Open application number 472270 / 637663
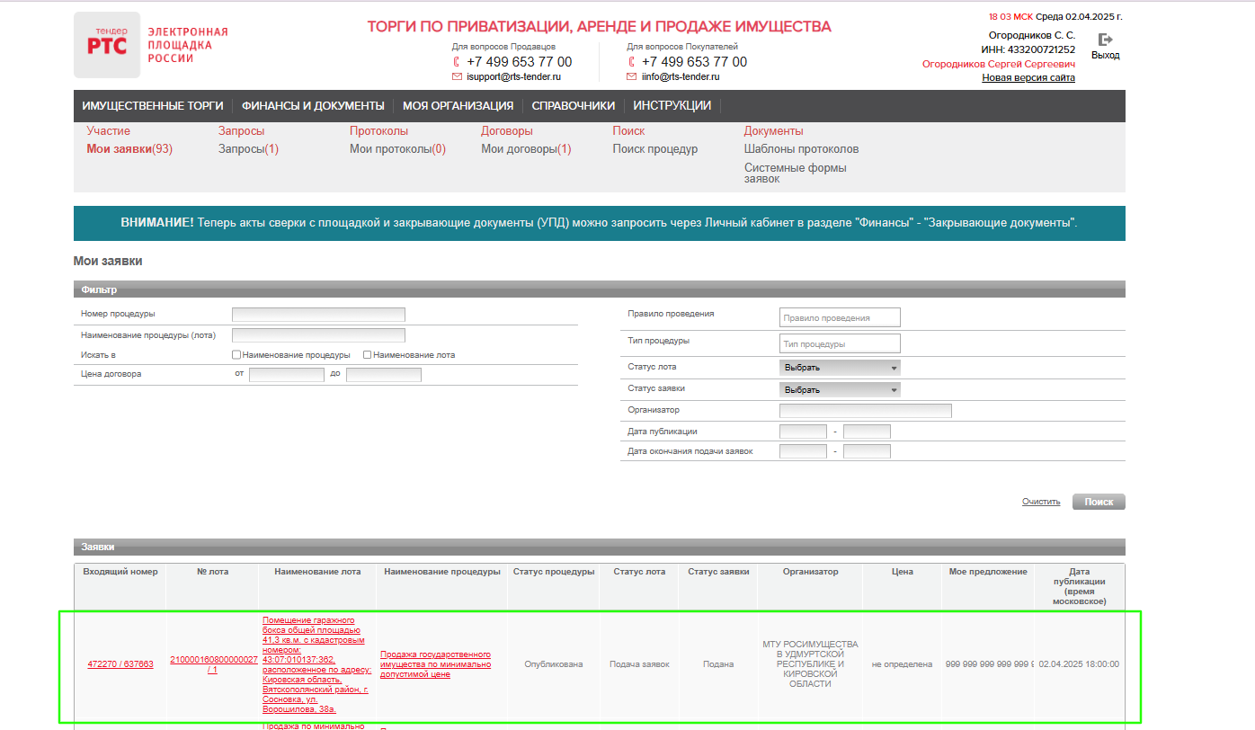Image resolution: width=1255 pixels, height=730 pixels. tap(120, 664)
